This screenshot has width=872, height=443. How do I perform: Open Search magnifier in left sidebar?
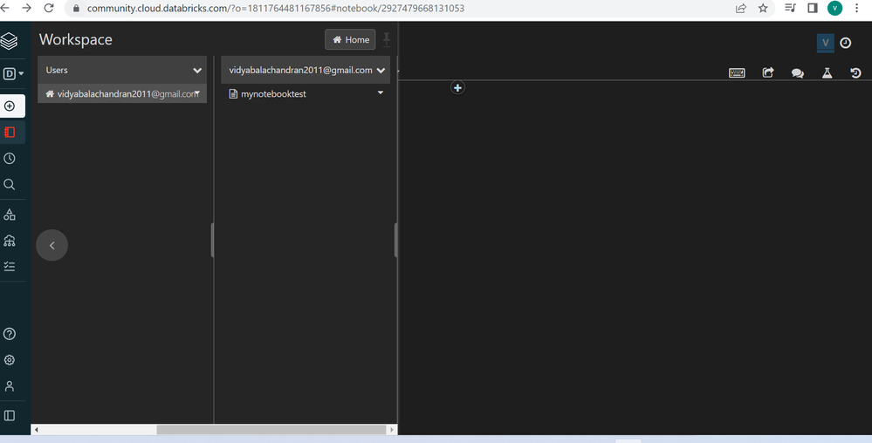coord(10,185)
